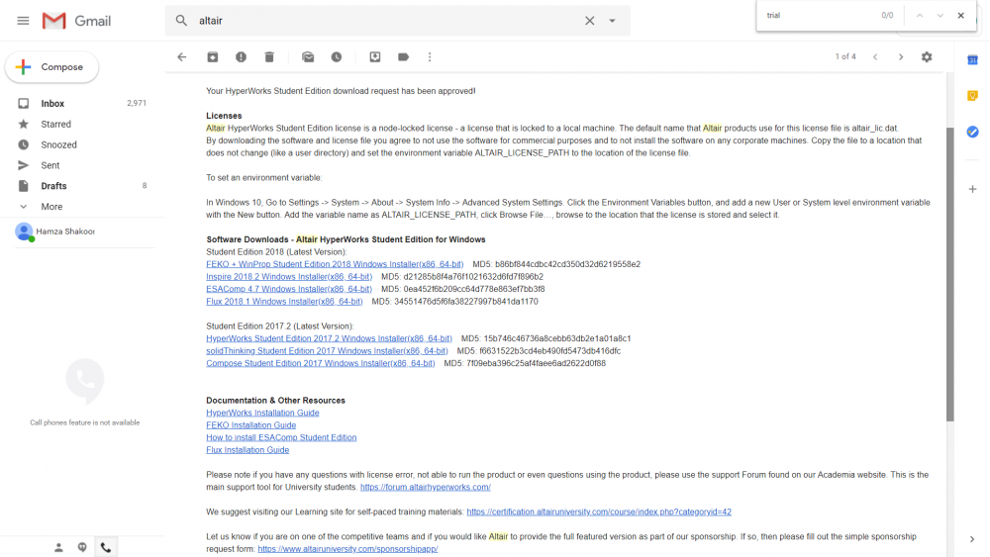The image size is (990, 557).
Task: Open Gmail settings gear
Action: (927, 56)
